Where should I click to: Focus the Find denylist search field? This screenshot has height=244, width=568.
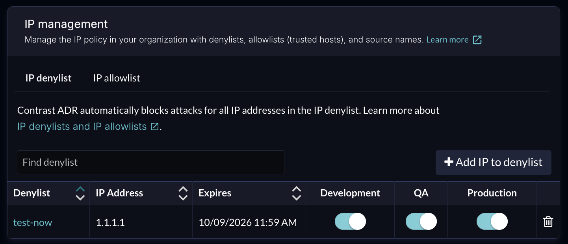pos(150,162)
